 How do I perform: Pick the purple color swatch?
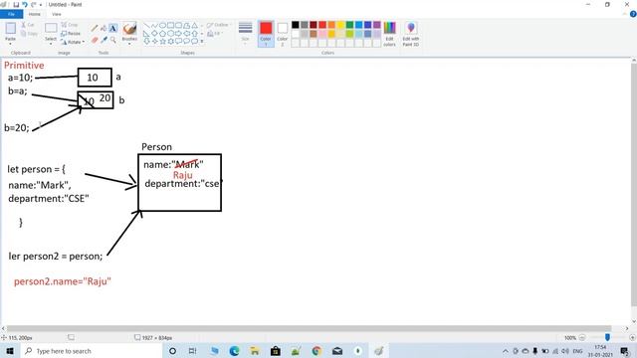point(376,25)
